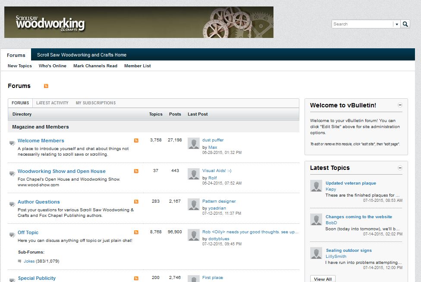Viewport: 421px width, 282px height.
Task: Collapse the Welcome to vBulletin module
Action: 400,105
